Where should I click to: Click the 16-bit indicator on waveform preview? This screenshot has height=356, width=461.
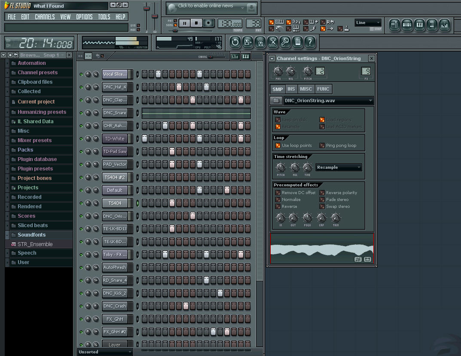click(358, 259)
